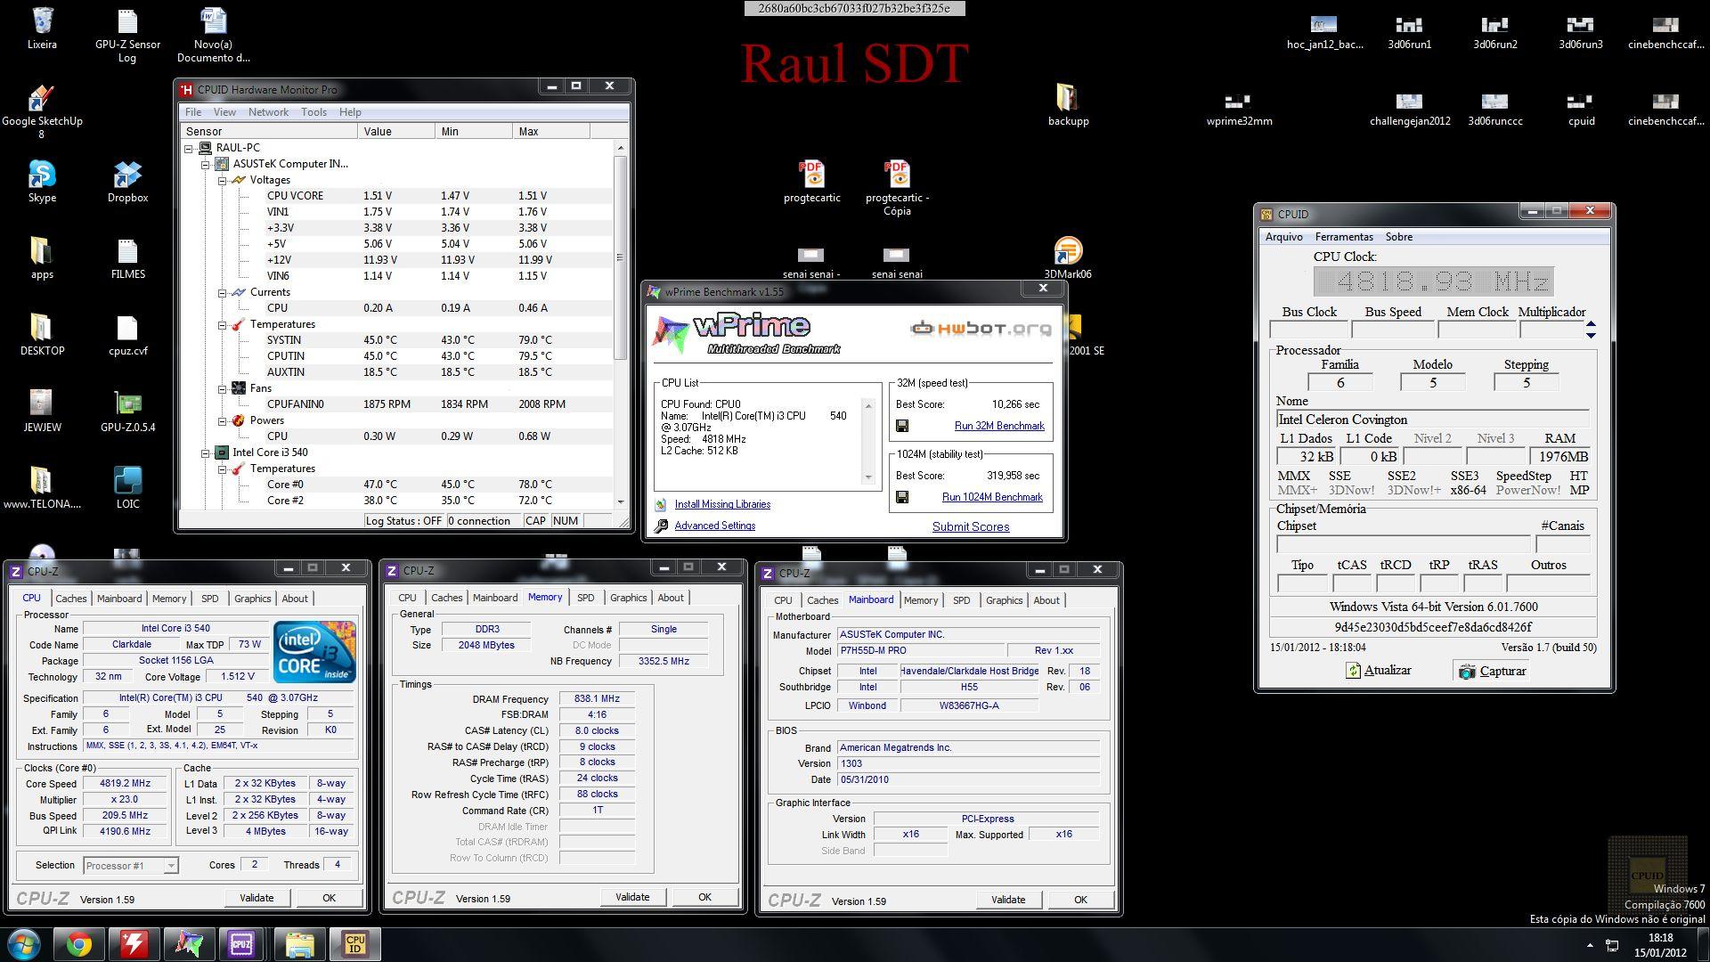Open the 3d06run1 desktop image
1710x962 pixels.
[1410, 34]
